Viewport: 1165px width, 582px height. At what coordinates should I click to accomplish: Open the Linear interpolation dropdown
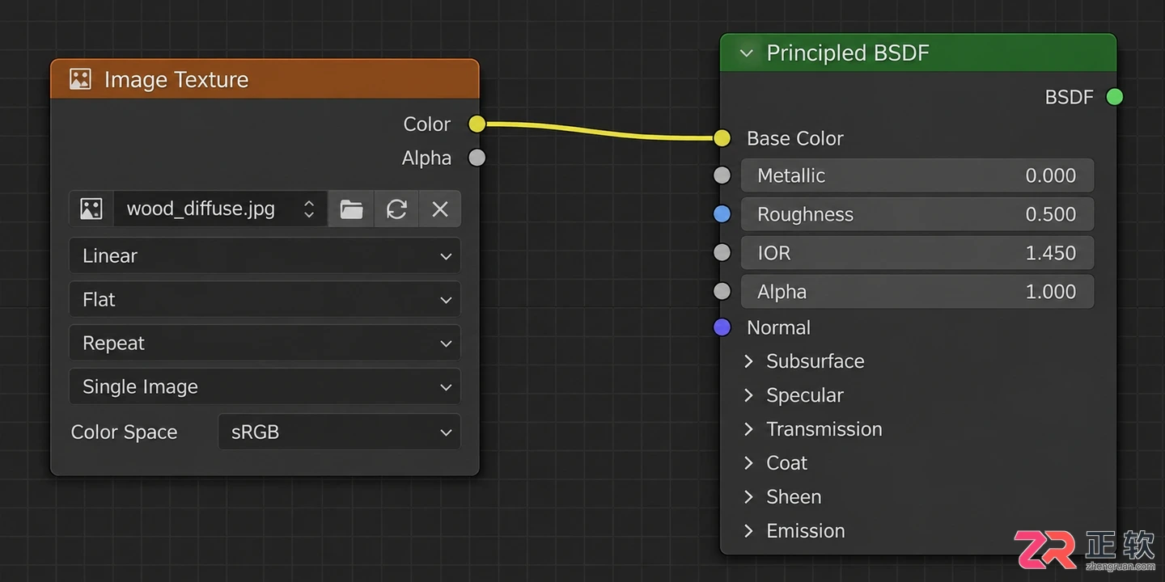pyautogui.click(x=265, y=255)
